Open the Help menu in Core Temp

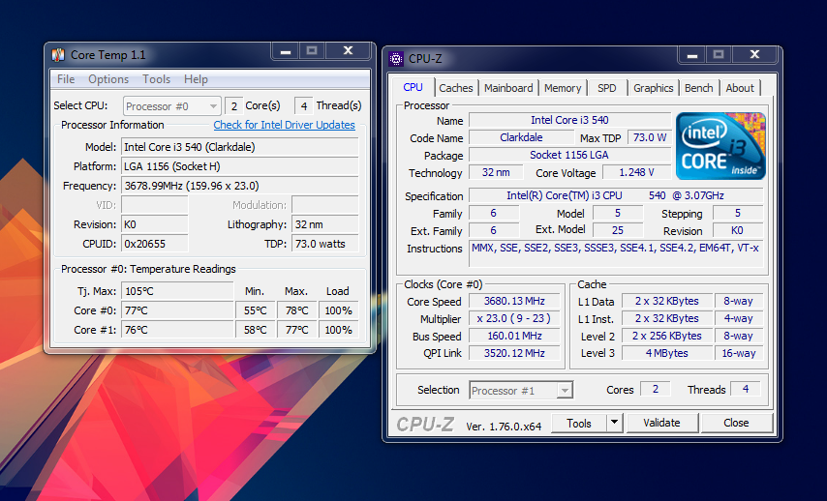click(x=196, y=79)
